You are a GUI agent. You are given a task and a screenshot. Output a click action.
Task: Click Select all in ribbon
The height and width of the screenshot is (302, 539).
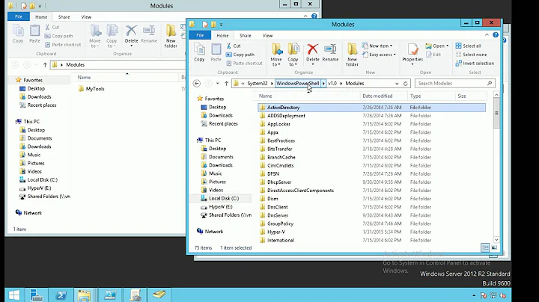468,46
